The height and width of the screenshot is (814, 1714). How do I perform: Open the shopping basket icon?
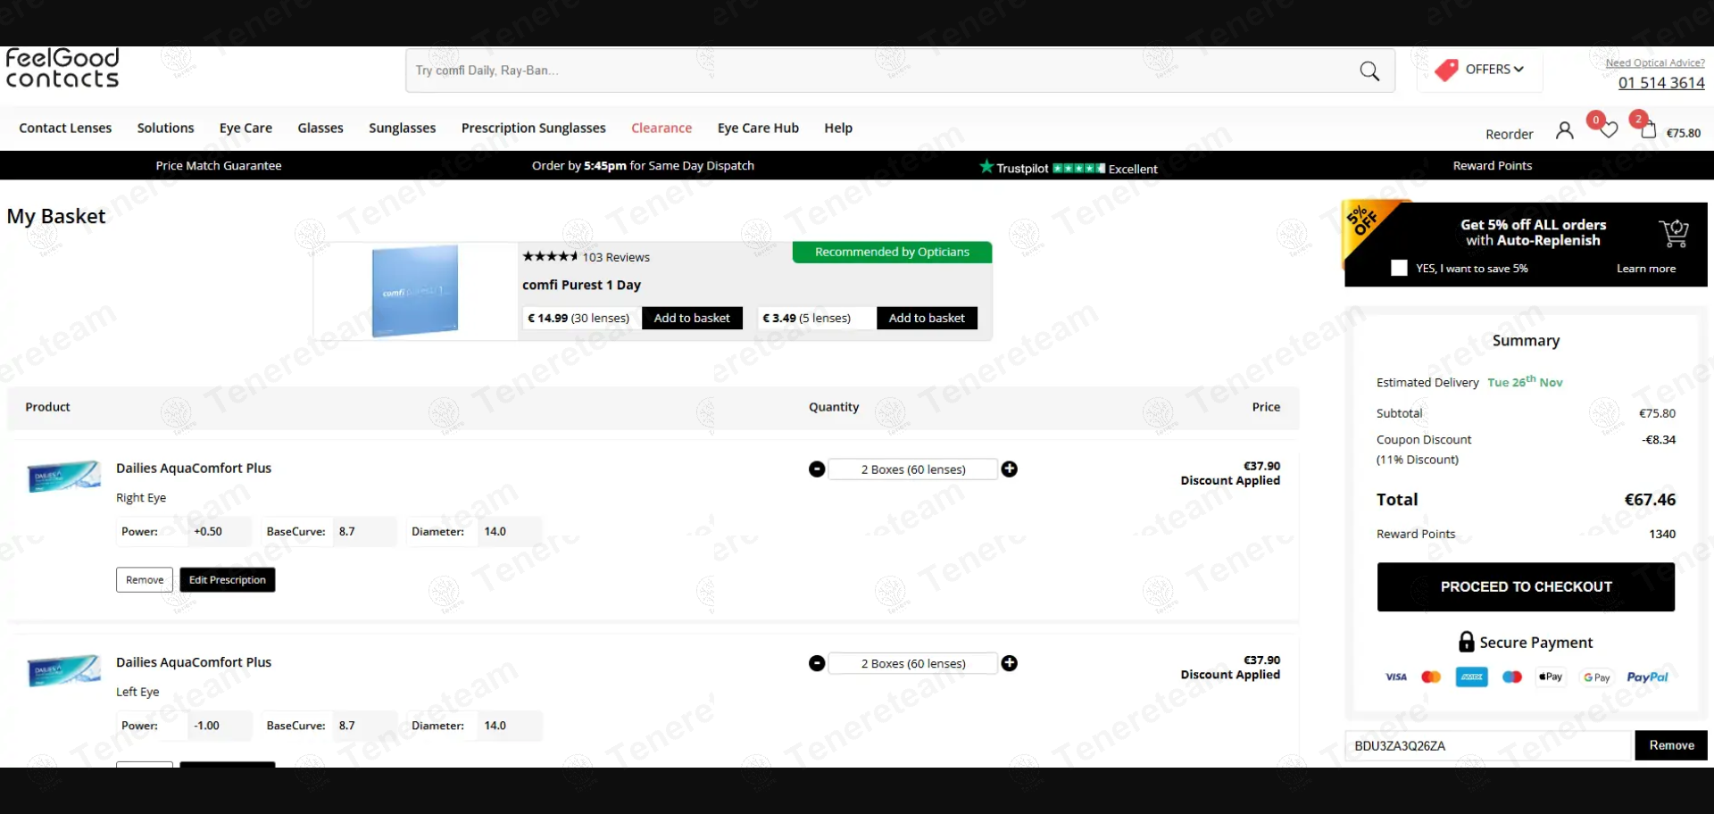(x=1648, y=130)
